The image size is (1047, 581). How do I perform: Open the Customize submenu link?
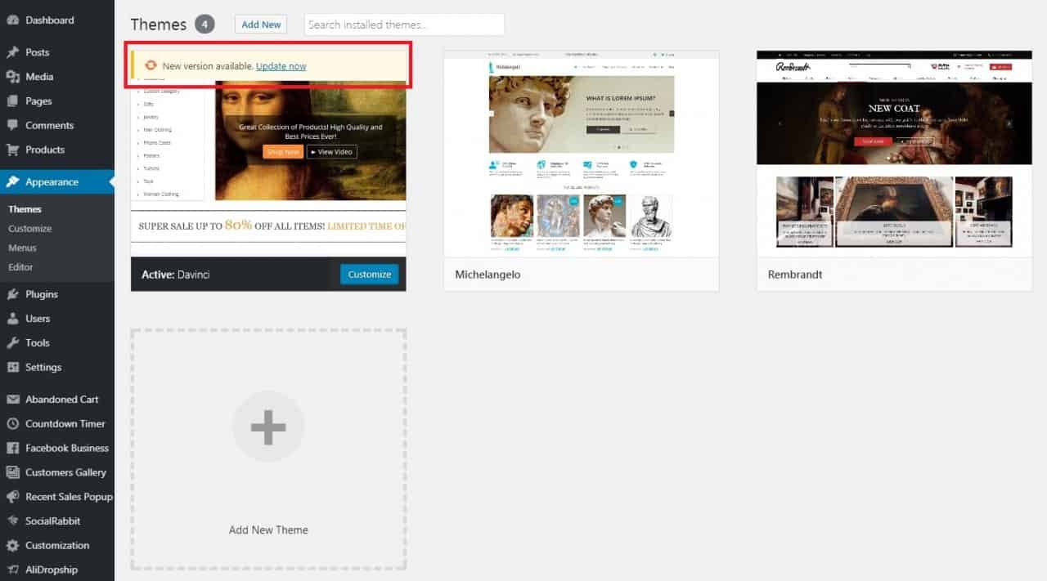pos(30,229)
